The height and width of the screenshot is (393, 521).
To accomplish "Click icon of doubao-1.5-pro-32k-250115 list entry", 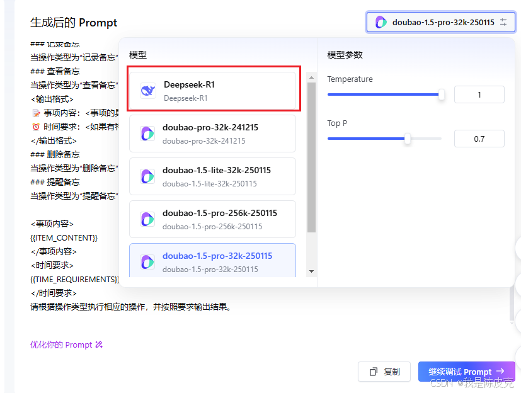I will coord(147,262).
